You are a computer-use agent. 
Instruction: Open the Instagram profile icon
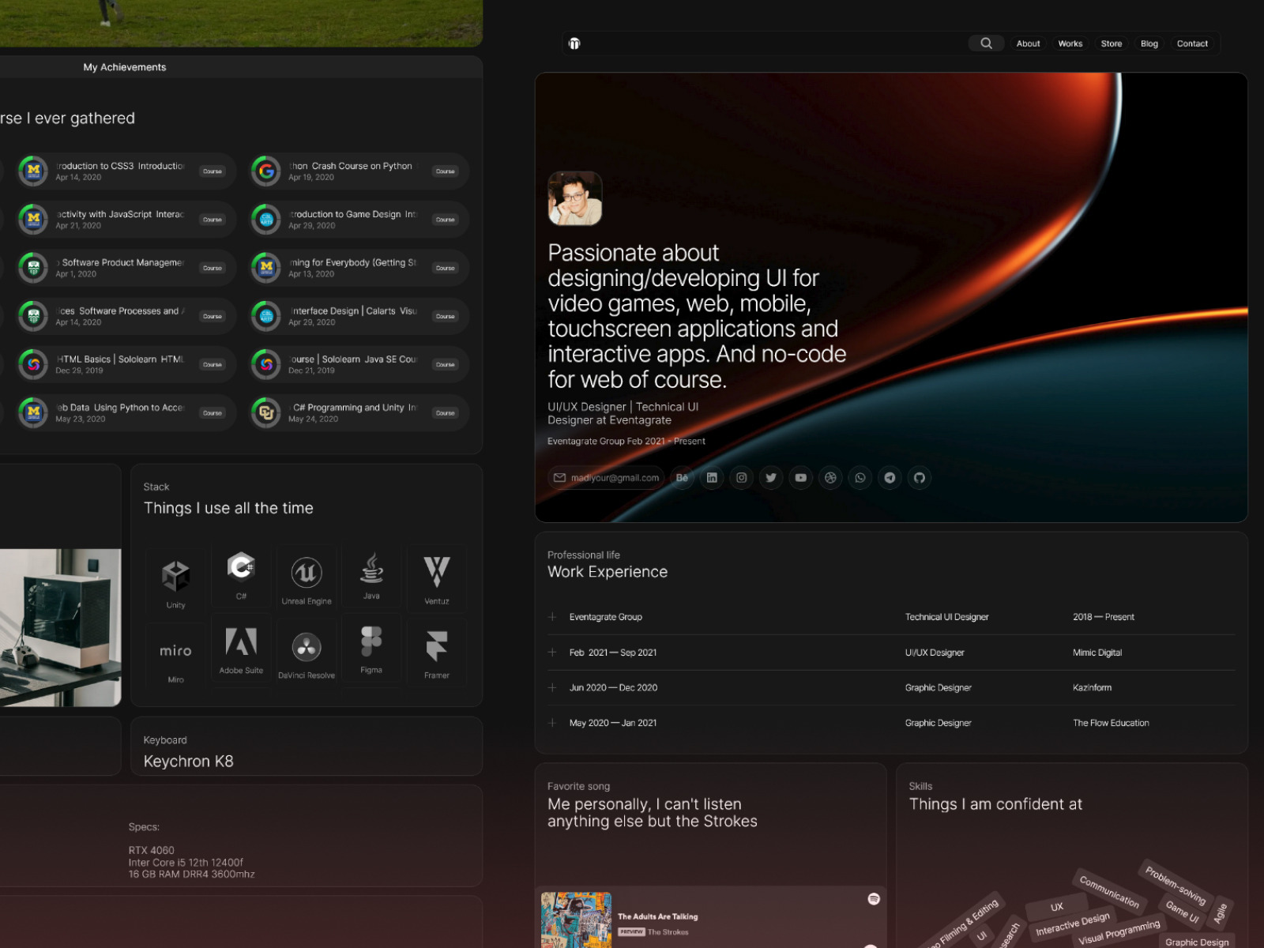[741, 478]
